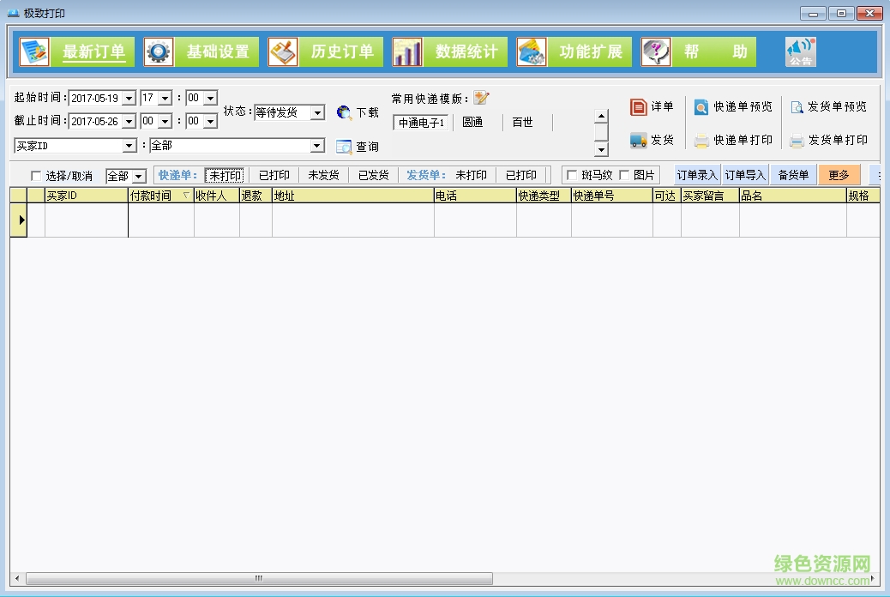The height and width of the screenshot is (597, 890).
Task: Expand the 全部 filter value combo box
Action: click(316, 146)
